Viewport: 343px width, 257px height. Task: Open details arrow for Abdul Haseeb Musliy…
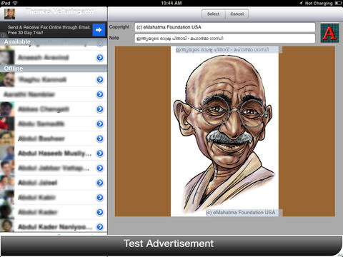[100, 153]
